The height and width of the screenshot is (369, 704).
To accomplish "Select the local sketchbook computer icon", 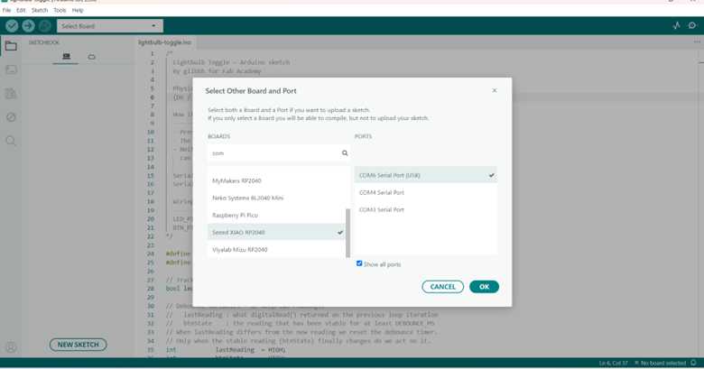I will coord(66,57).
